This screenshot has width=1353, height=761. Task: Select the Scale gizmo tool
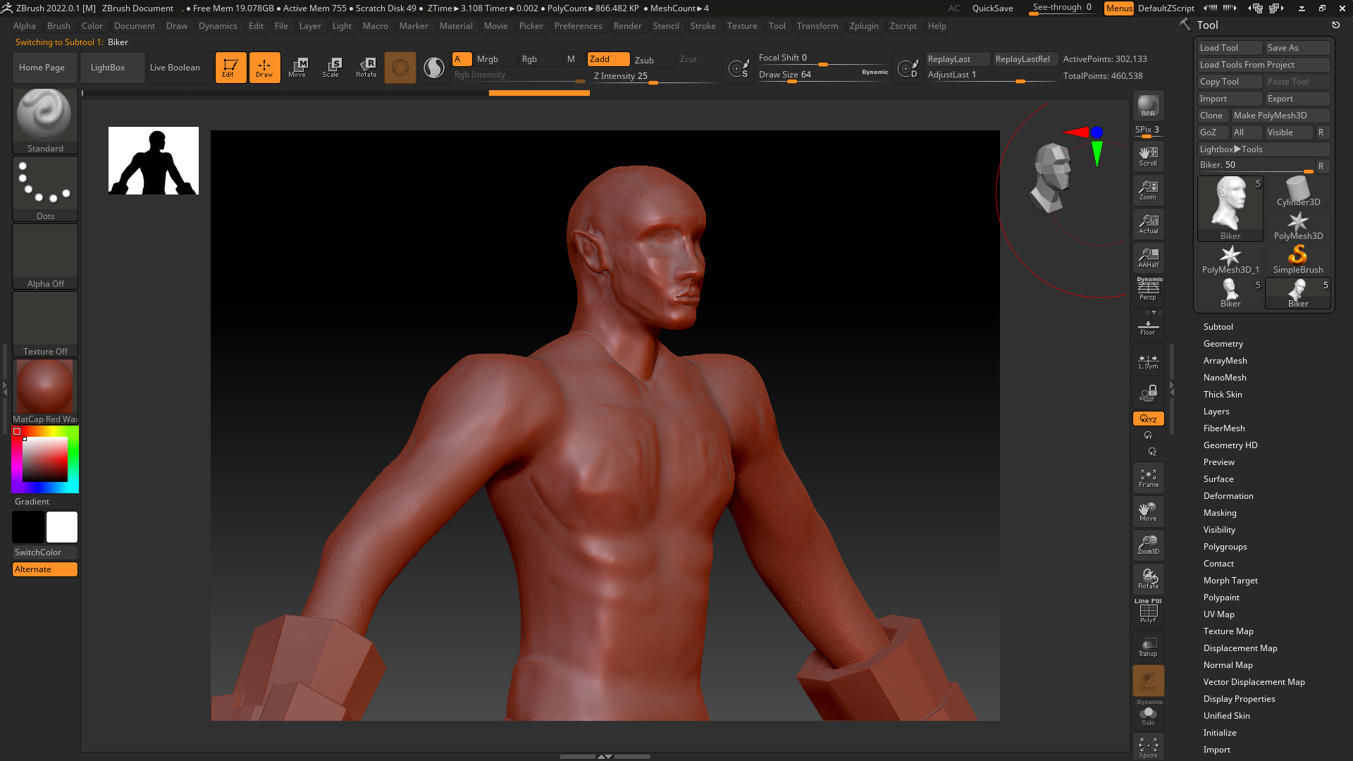pos(330,68)
